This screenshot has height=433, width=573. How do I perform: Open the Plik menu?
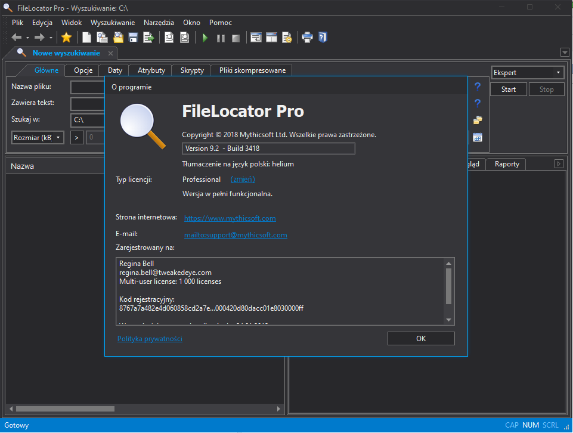click(17, 23)
